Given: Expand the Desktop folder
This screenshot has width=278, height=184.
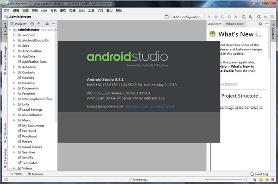Looking at the screenshot, I should point(14,83).
